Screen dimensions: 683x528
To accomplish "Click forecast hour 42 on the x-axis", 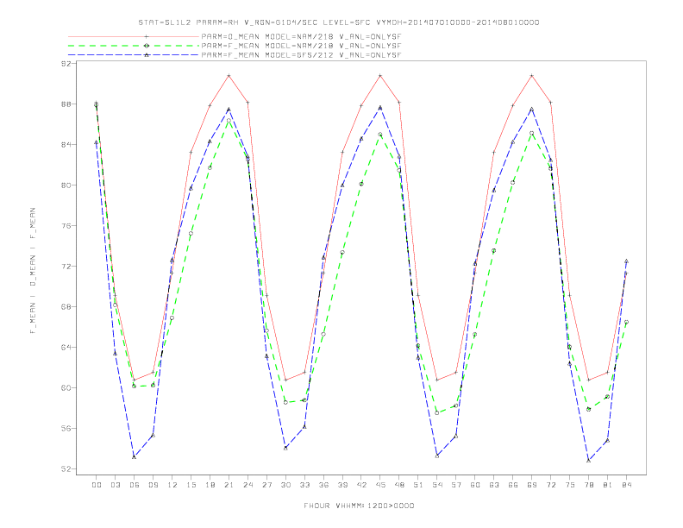I will point(361,485).
